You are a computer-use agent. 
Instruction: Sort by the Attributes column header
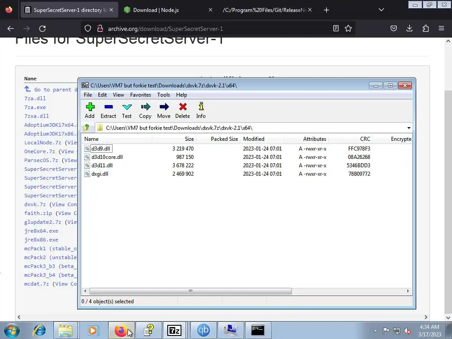pos(306,139)
